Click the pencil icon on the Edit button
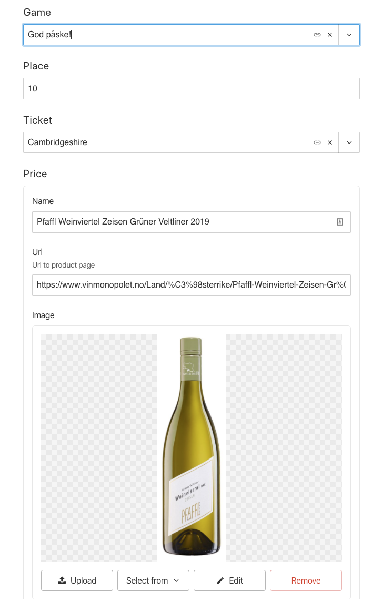 coord(220,580)
